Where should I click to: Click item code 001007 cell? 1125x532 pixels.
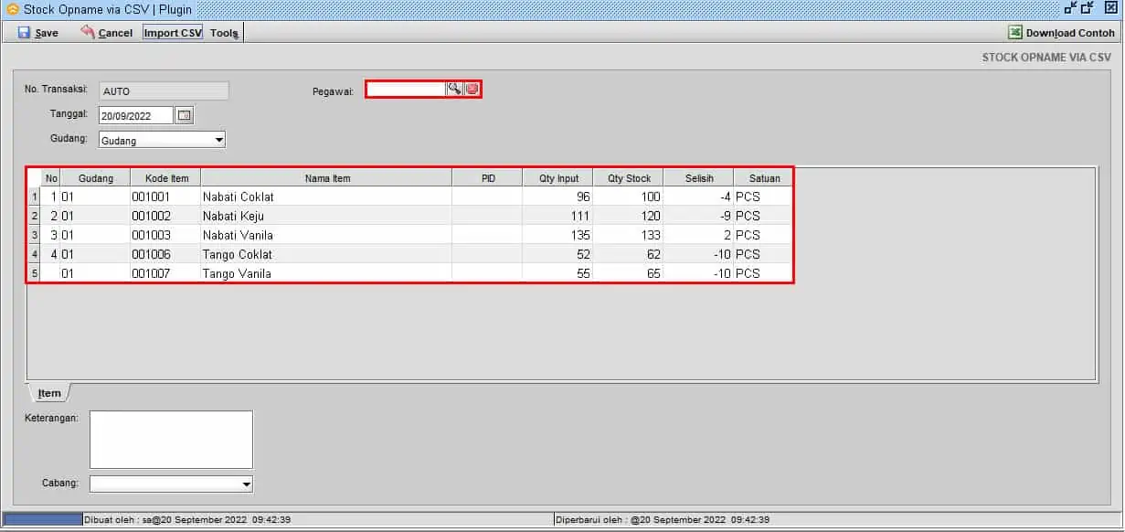tap(166, 273)
